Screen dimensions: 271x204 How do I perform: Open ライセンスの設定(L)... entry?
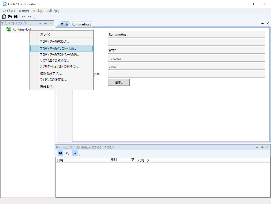61,79
